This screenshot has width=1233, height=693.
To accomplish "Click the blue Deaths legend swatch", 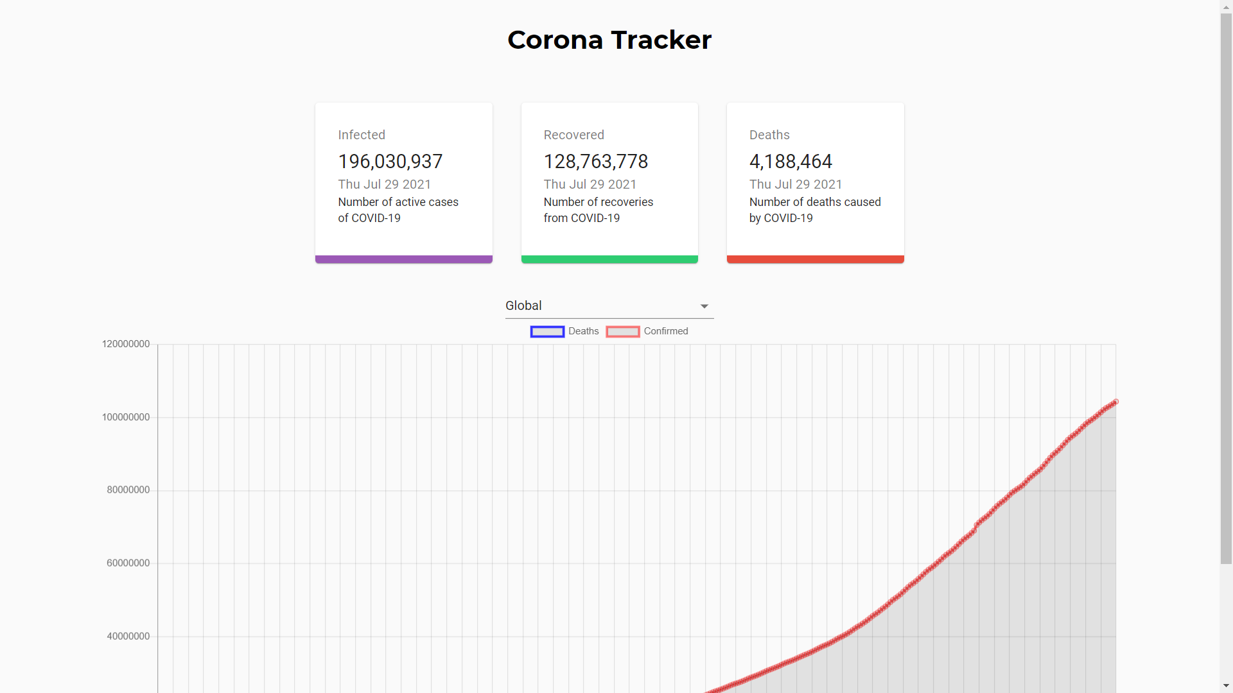I will point(547,331).
